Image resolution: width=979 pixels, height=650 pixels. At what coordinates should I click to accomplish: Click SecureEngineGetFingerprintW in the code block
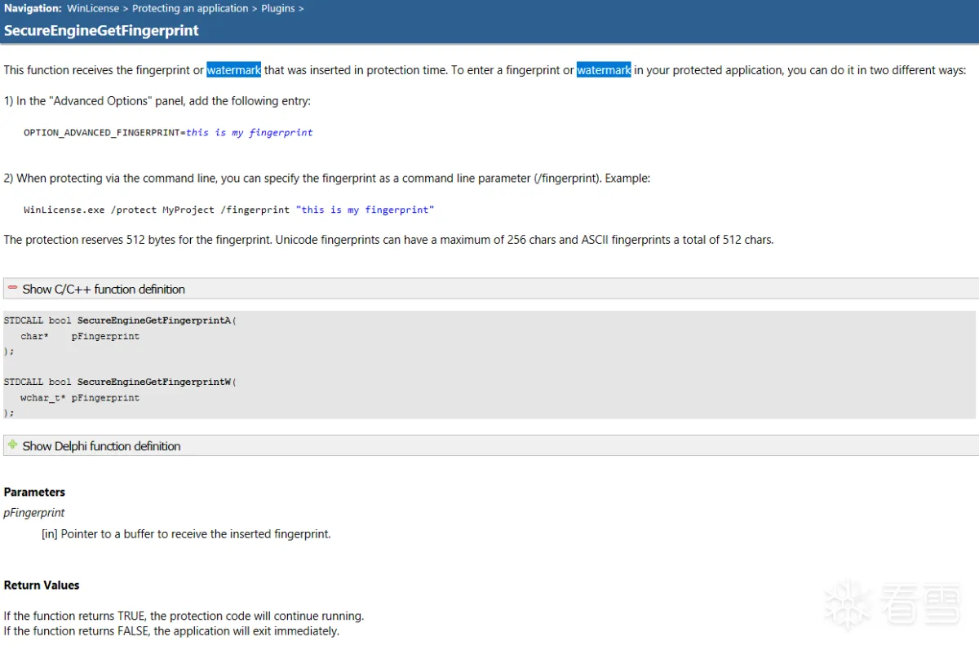(154, 382)
